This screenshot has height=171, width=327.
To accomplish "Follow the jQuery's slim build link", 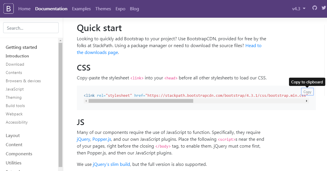I will click(x=111, y=164).
